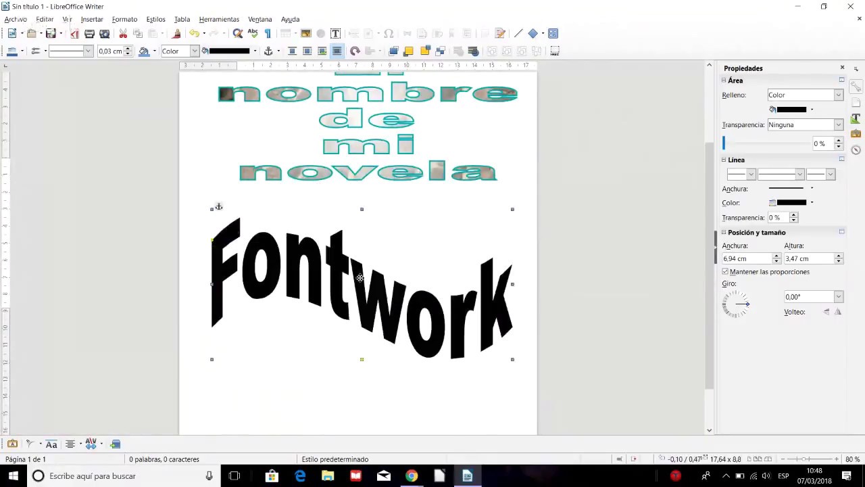
Task: Collapse the Posición y tamaño section
Action: click(x=724, y=232)
